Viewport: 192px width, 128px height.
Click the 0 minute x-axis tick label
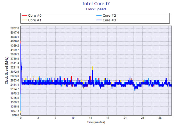pyautogui.click(x=21, y=118)
